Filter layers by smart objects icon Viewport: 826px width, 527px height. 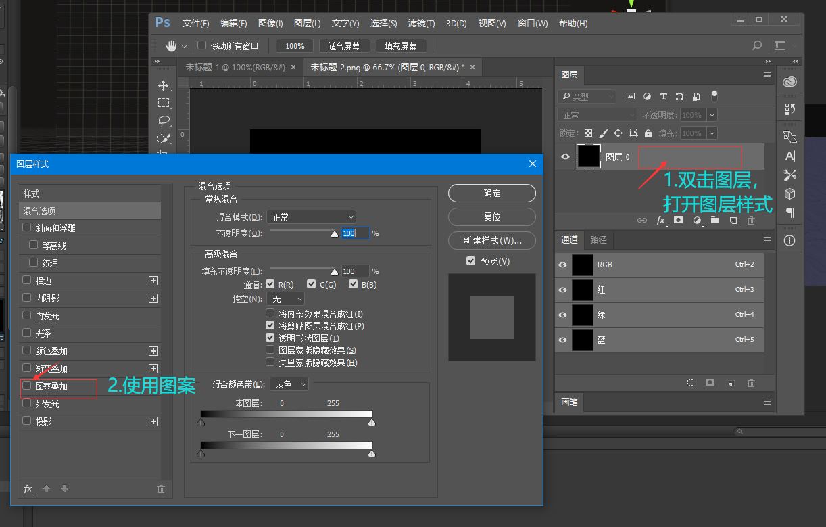pyautogui.click(x=696, y=97)
